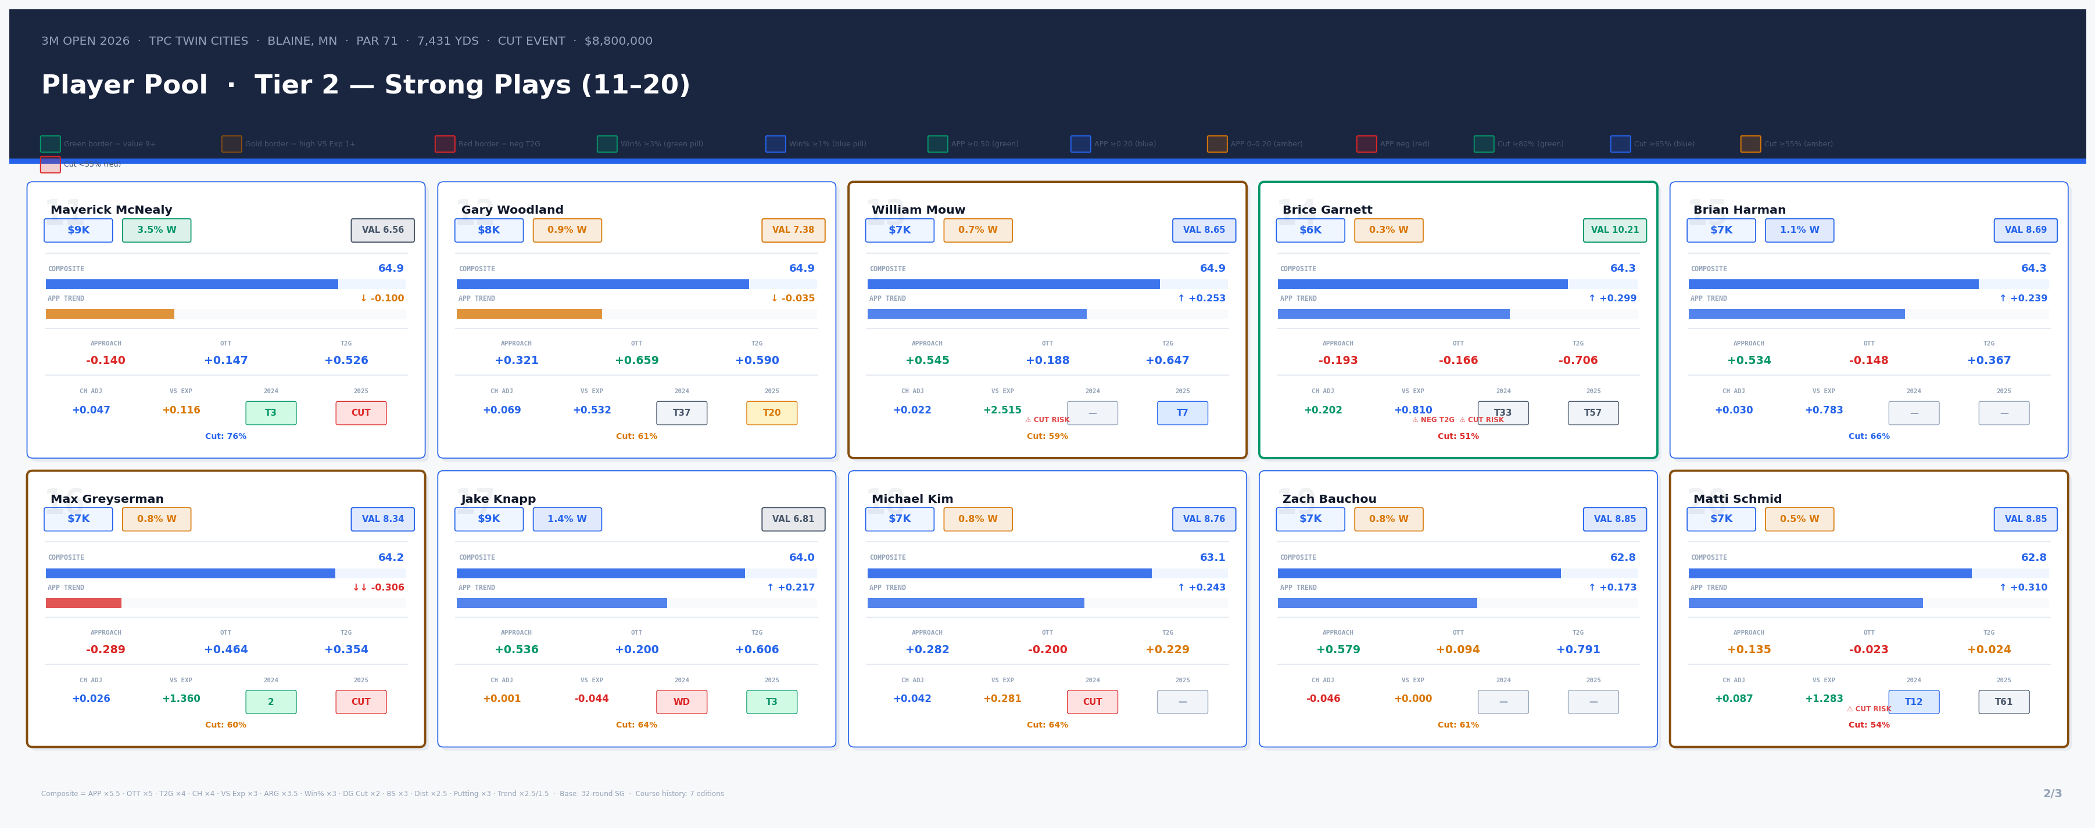
Task: Click Maverick McNealy's 2024 'T3' result badge
Action: (x=271, y=413)
